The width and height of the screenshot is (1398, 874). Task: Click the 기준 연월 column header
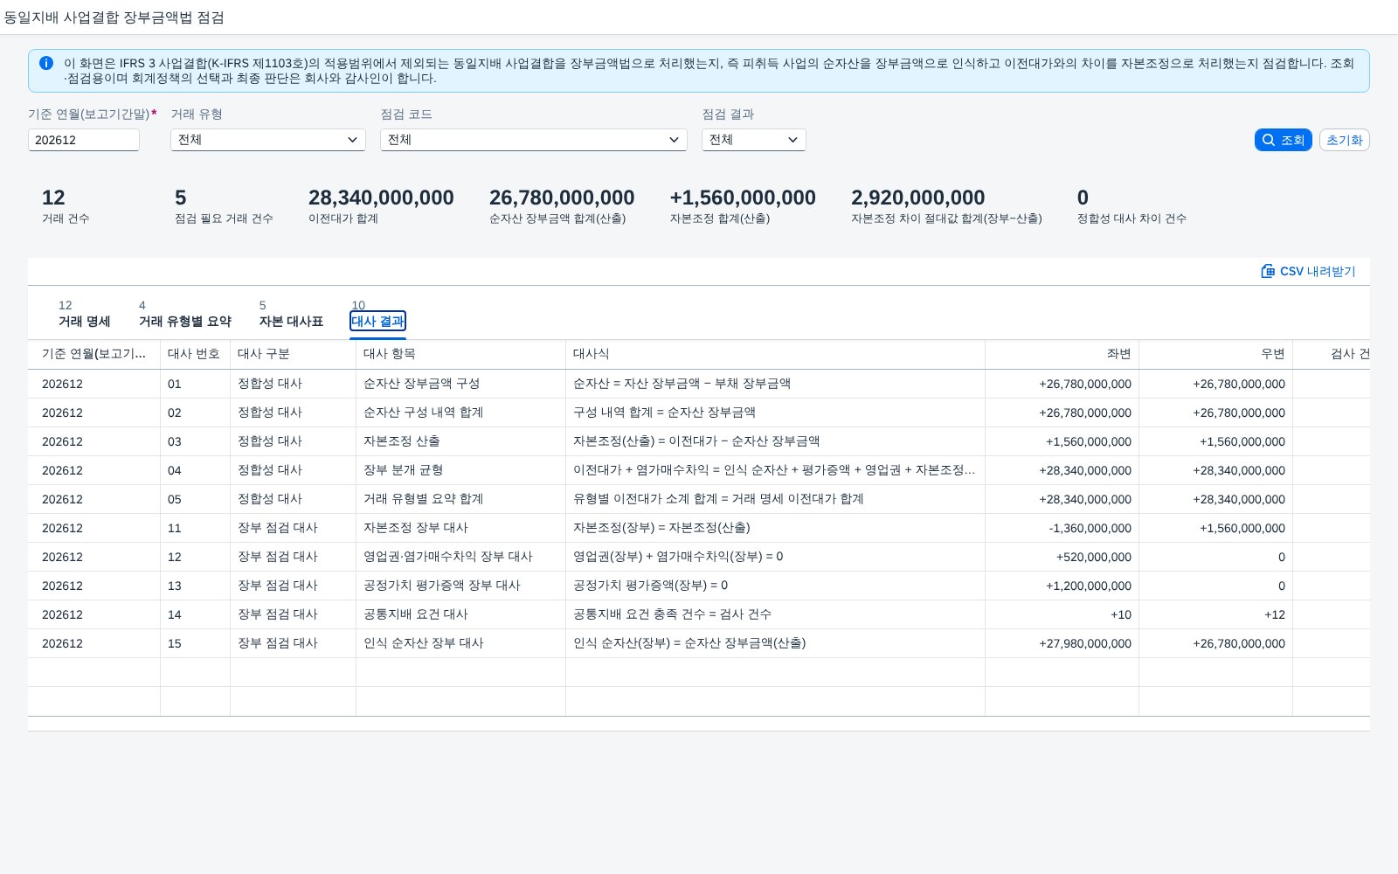click(93, 354)
